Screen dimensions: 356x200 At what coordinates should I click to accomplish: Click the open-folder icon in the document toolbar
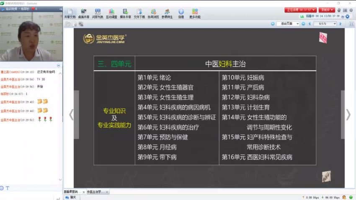(x=68, y=24)
